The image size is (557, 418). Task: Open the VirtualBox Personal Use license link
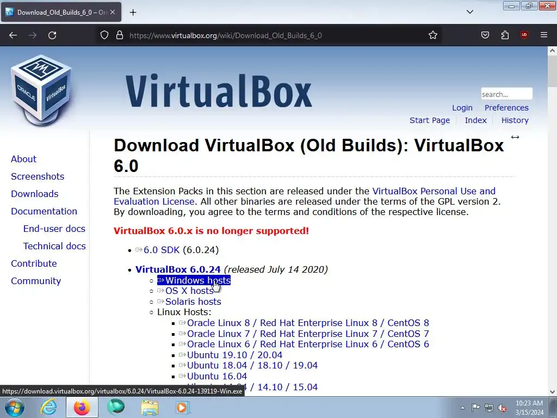tap(434, 191)
